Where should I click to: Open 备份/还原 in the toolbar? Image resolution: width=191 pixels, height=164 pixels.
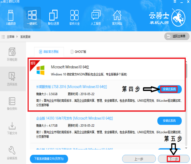(53, 18)
